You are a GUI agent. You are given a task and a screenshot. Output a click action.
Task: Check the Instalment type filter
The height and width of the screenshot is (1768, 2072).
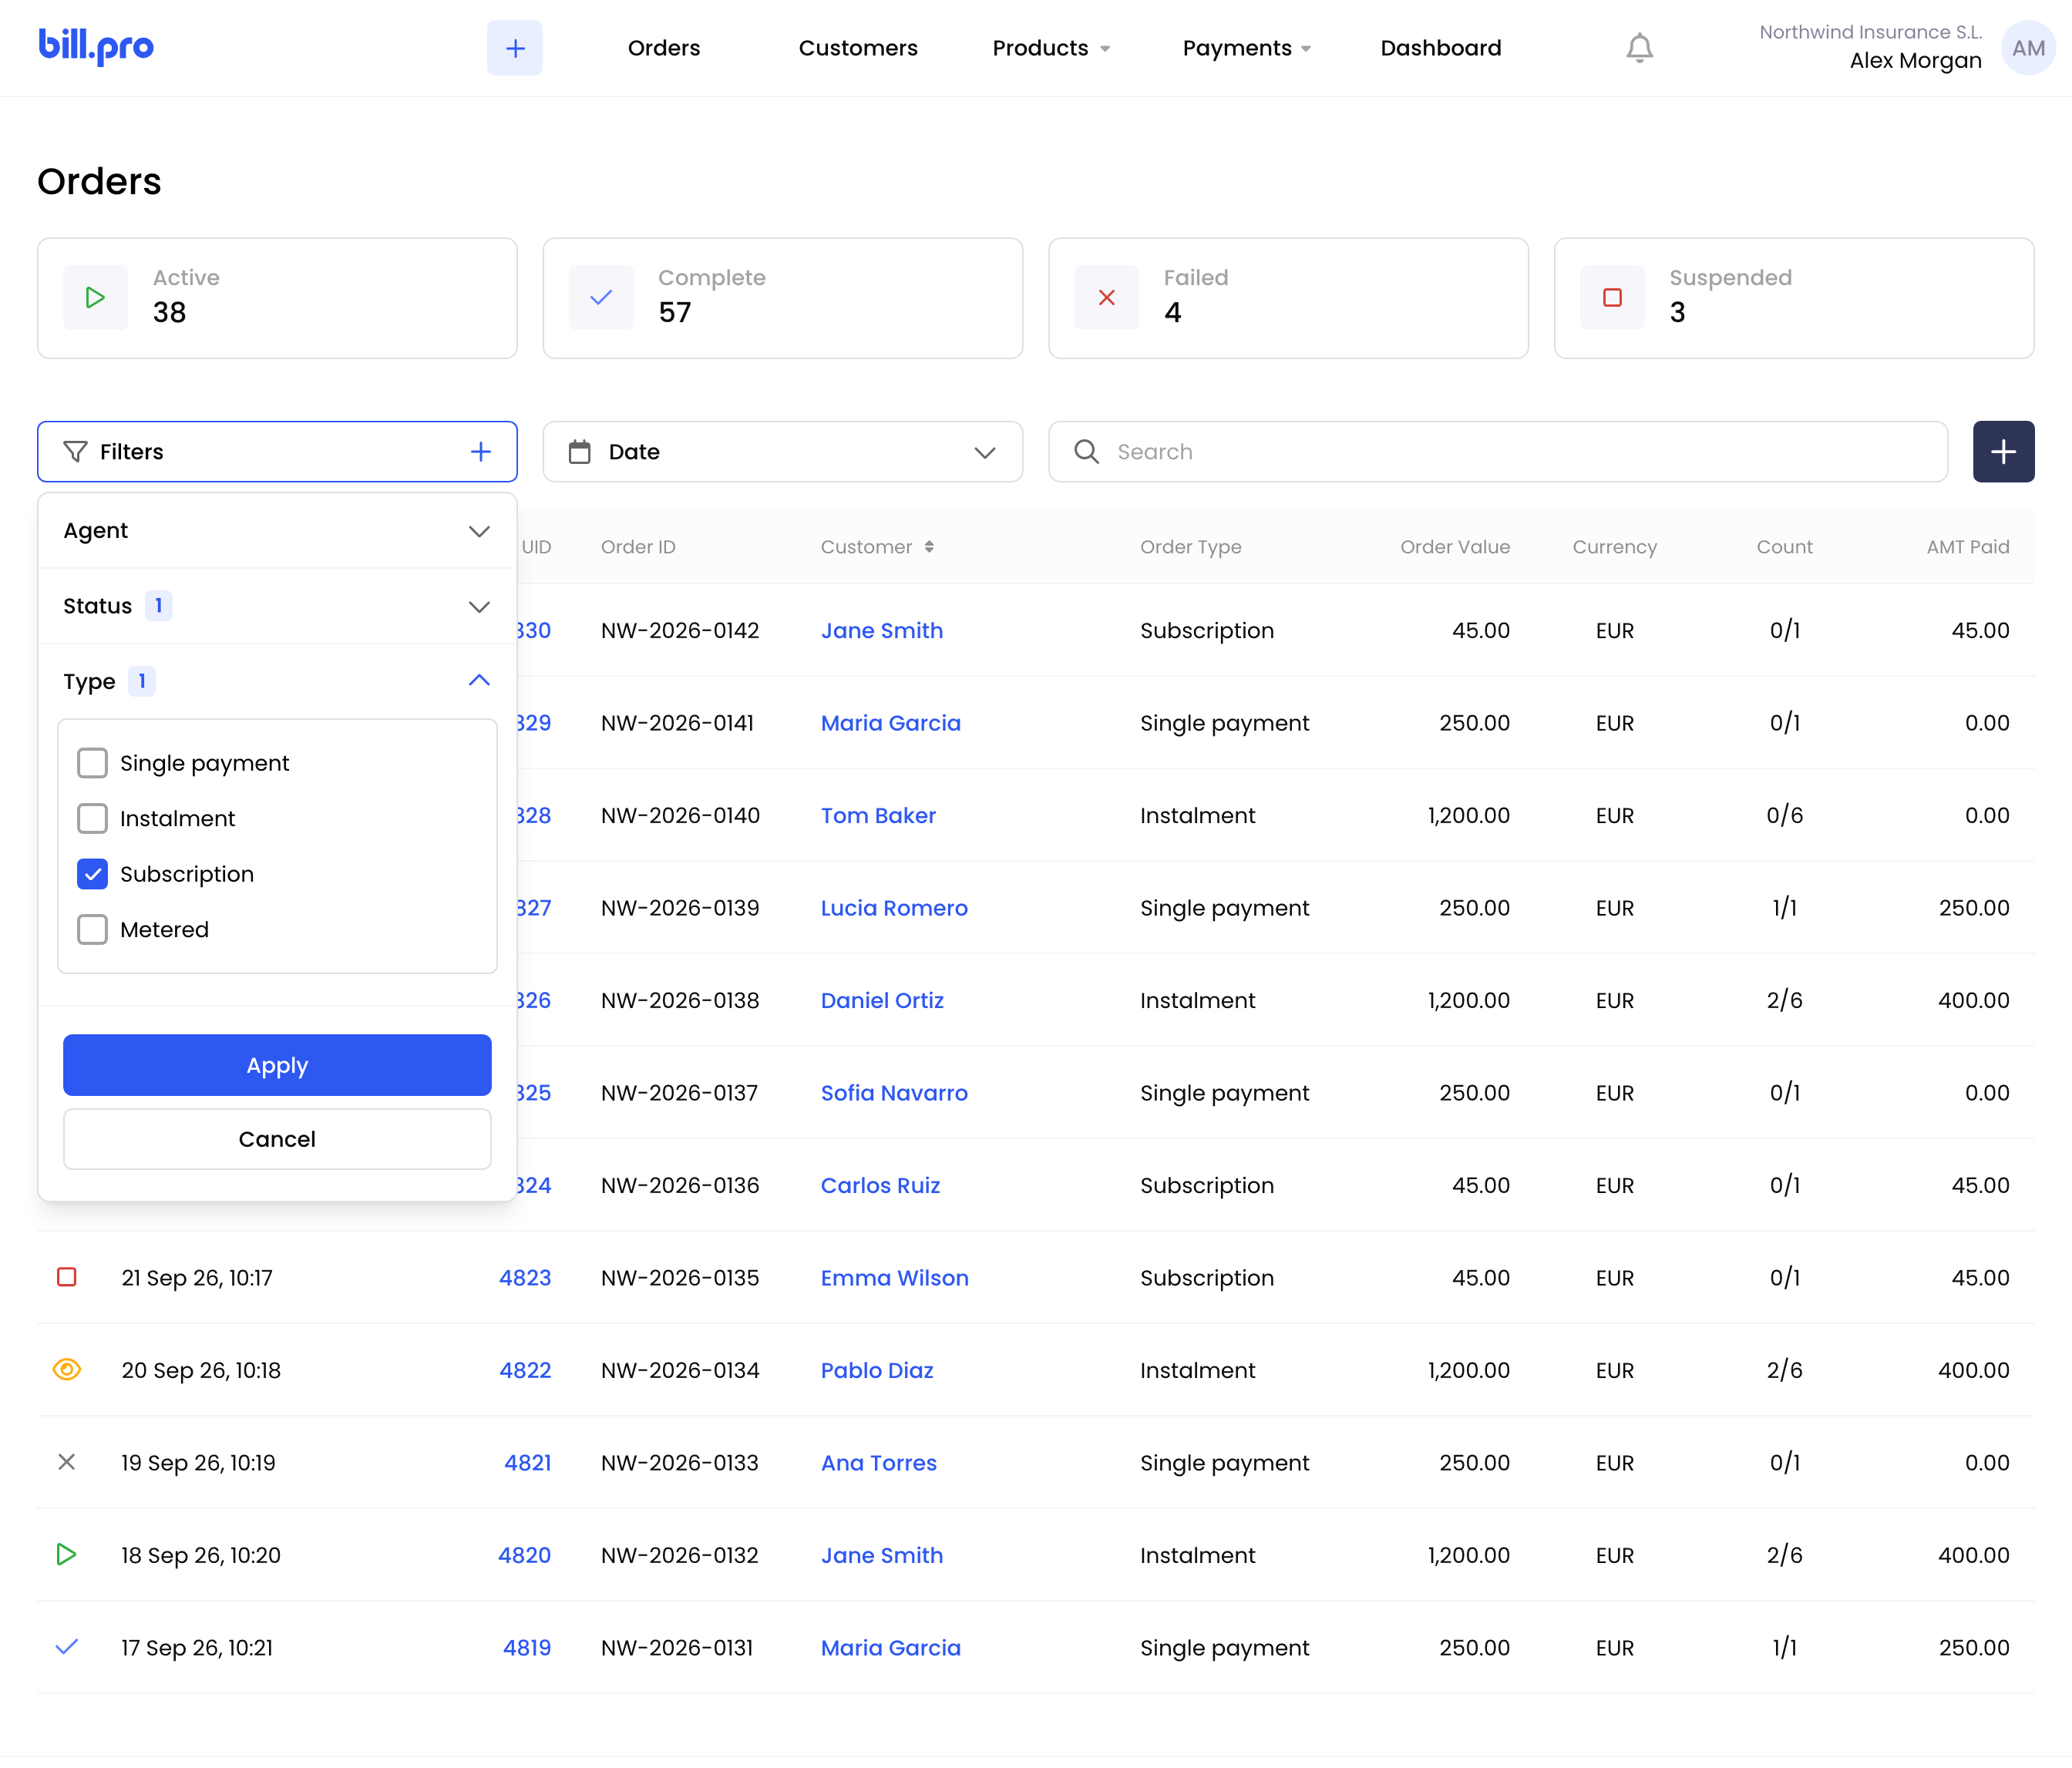coord(92,819)
